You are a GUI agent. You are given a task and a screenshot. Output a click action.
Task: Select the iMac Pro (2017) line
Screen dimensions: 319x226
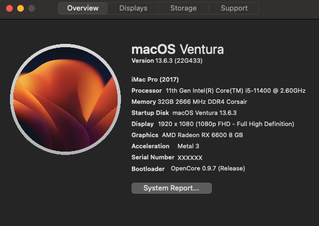point(155,79)
